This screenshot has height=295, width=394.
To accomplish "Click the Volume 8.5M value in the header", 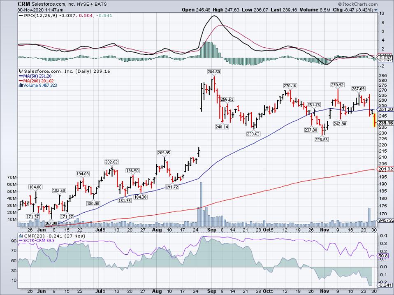I will tap(315, 10).
